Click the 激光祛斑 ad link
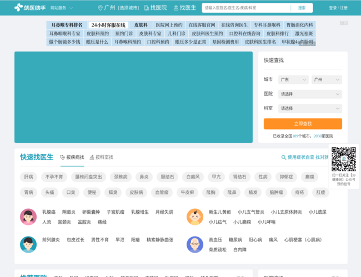The image size is (361, 277). [304, 34]
